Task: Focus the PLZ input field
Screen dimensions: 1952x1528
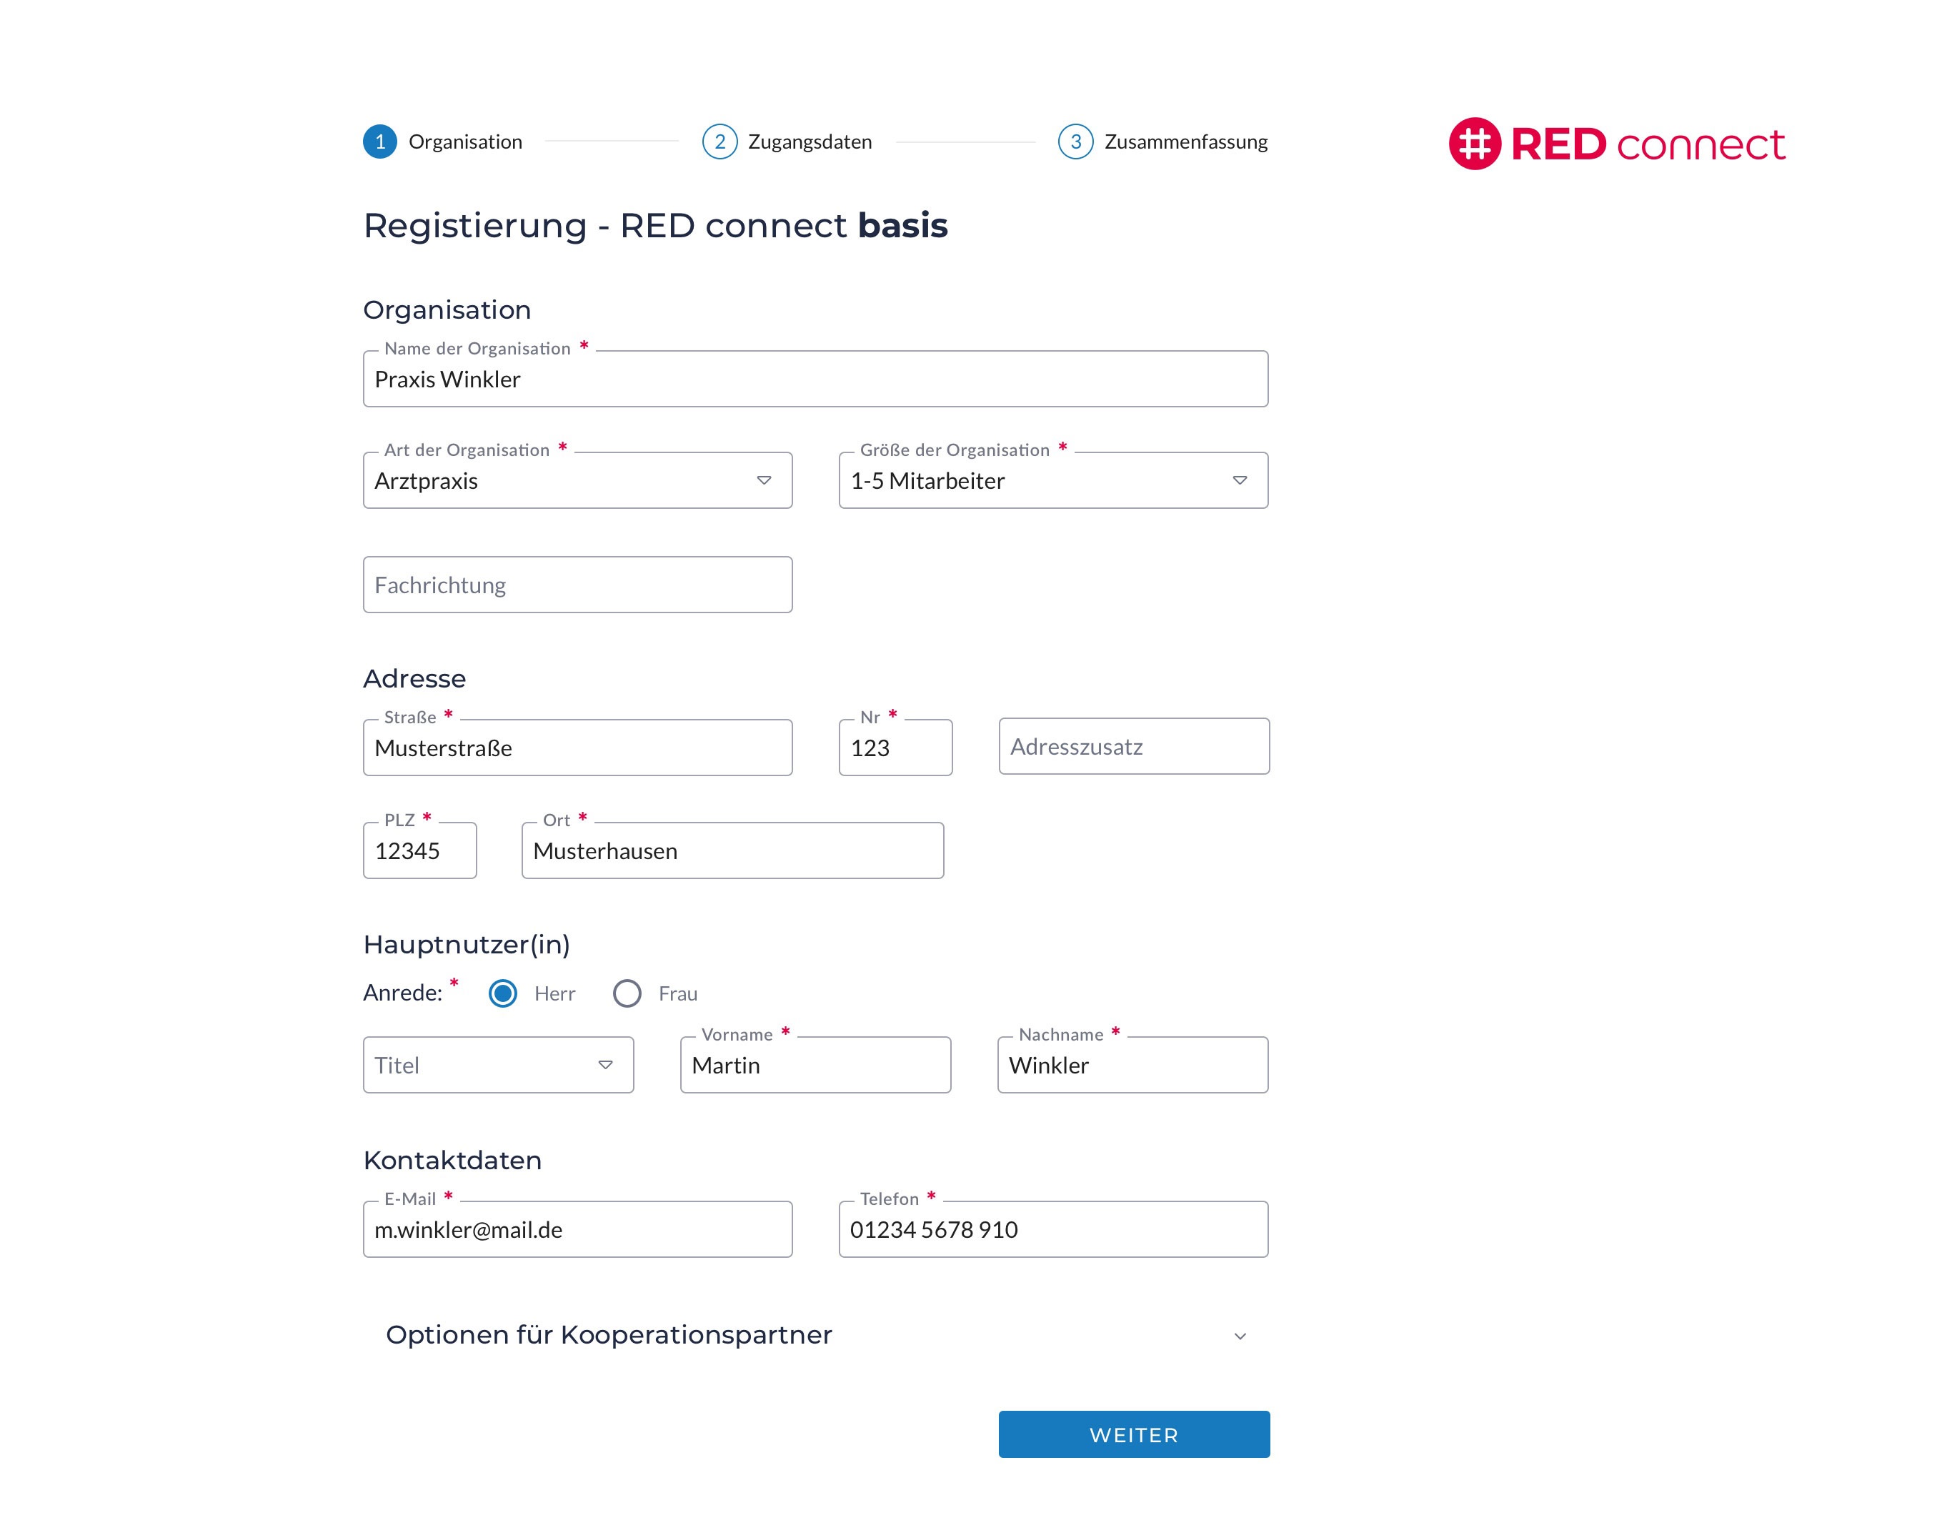Action: click(x=419, y=850)
